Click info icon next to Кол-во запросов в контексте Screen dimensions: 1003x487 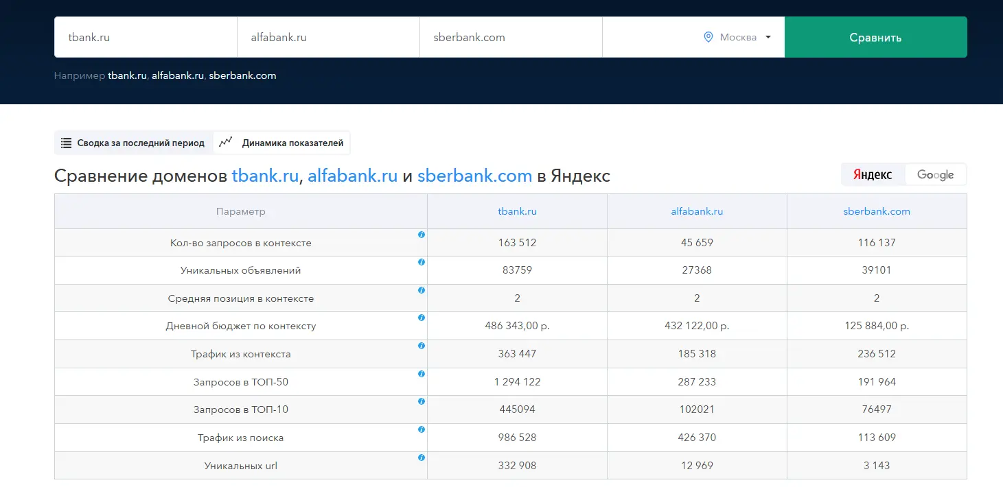pos(422,235)
